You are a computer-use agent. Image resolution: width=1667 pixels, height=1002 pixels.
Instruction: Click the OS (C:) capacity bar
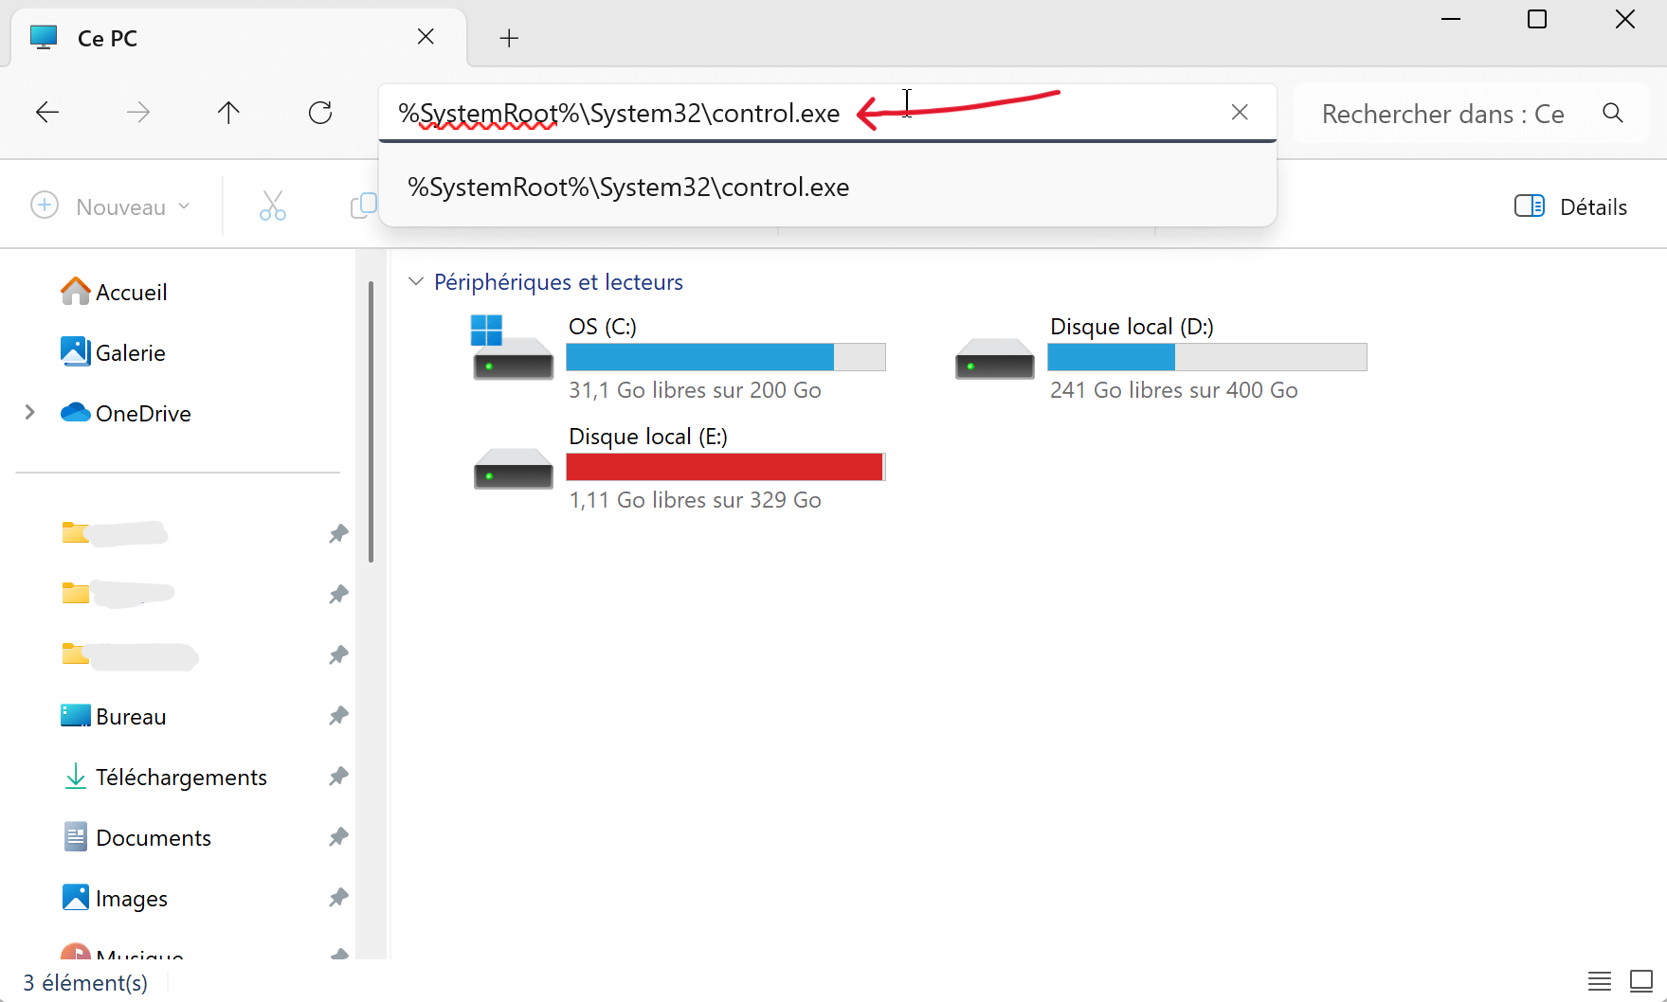(x=726, y=357)
